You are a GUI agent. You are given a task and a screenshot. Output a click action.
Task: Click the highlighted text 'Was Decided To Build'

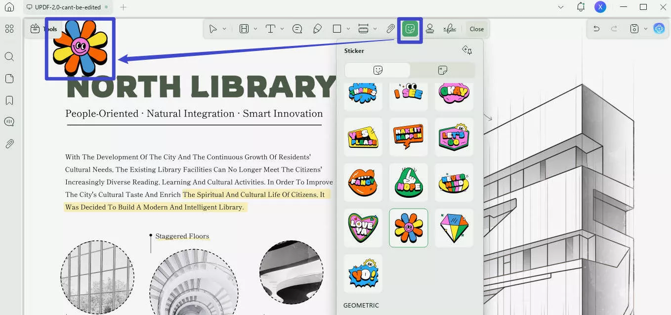[99, 207]
